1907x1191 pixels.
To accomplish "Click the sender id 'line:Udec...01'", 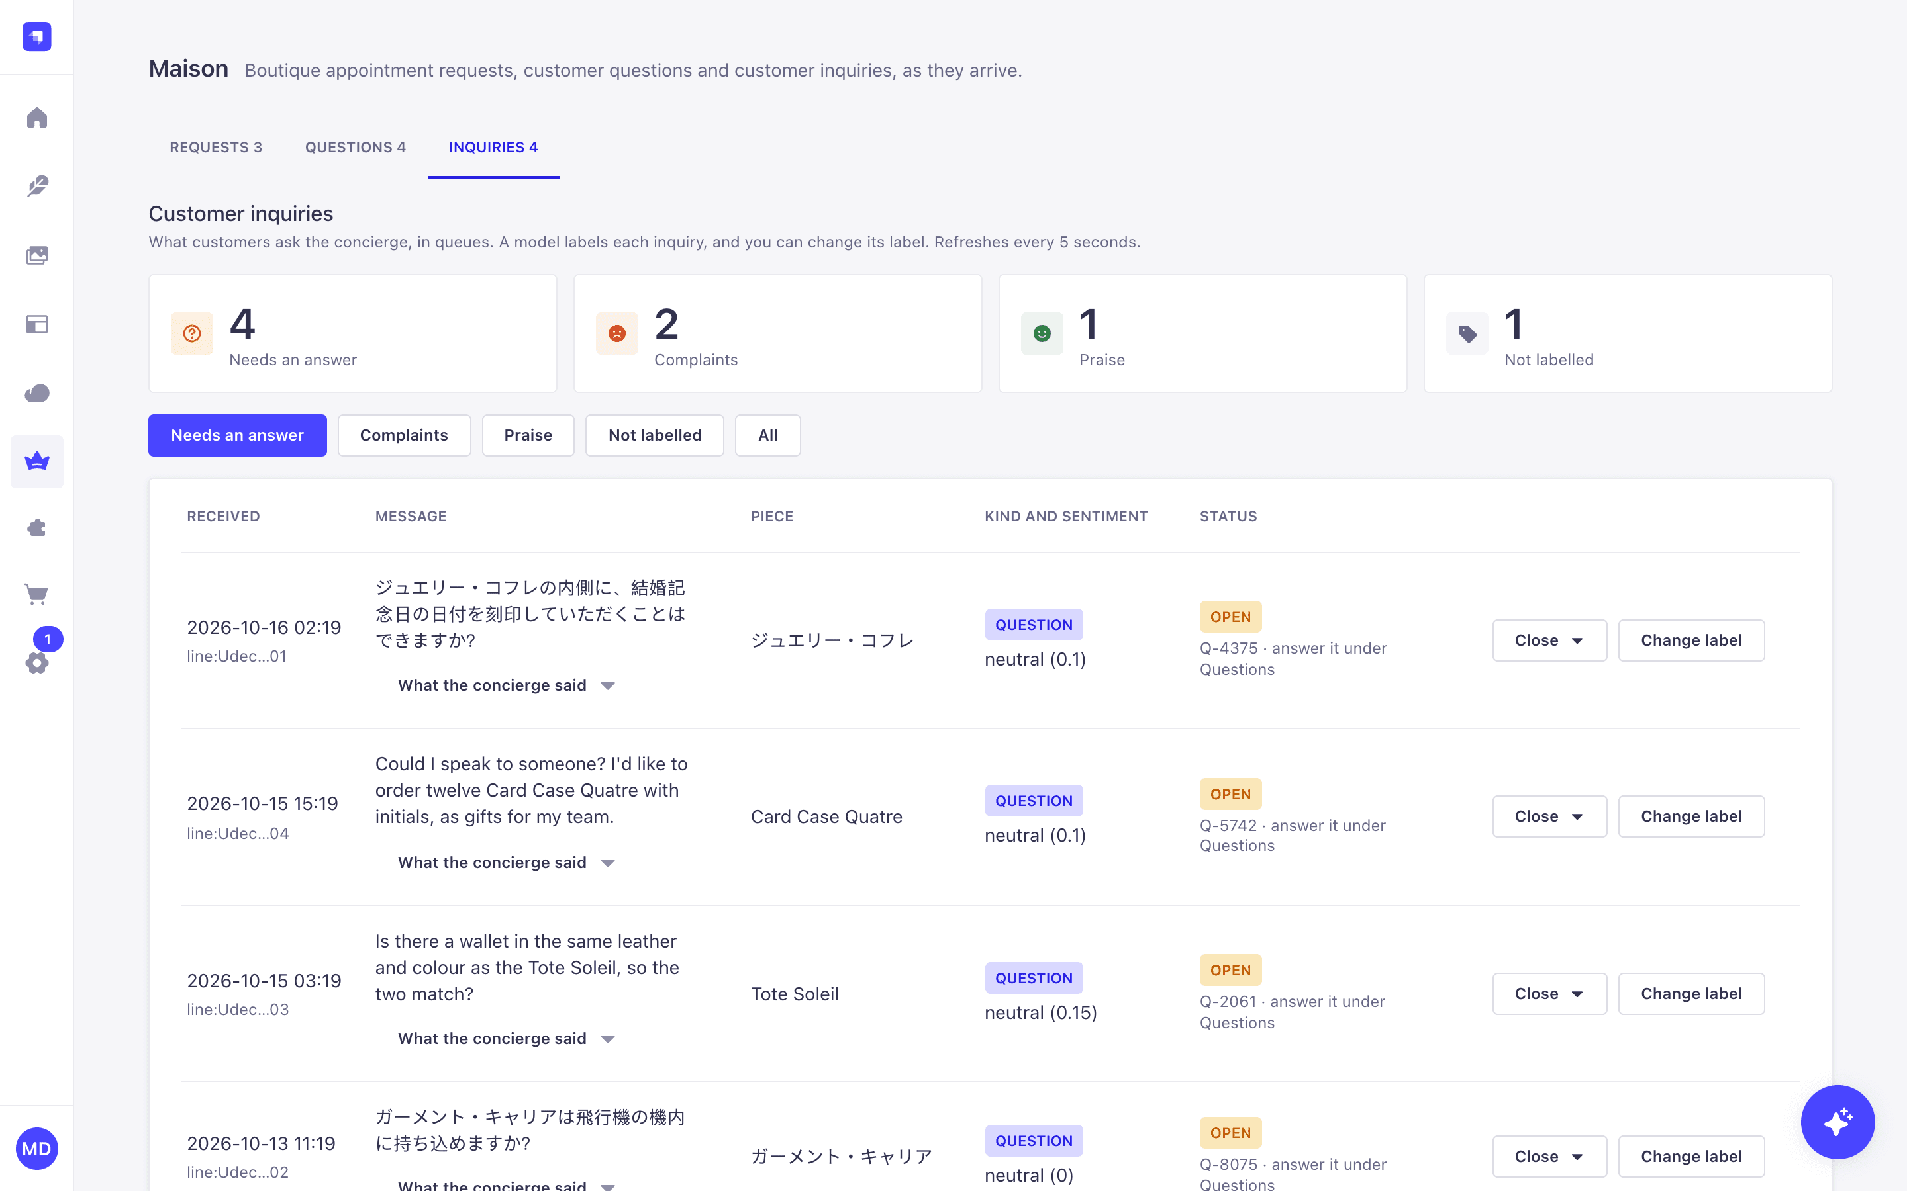I will click(x=236, y=656).
